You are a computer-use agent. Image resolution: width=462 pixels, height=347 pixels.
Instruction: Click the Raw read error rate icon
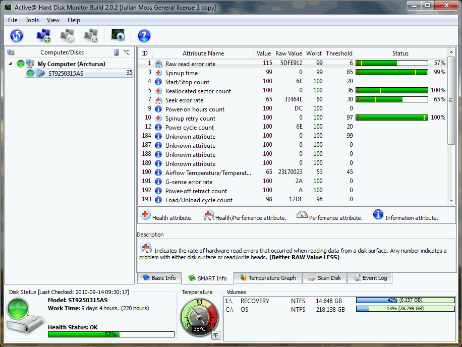click(x=158, y=64)
